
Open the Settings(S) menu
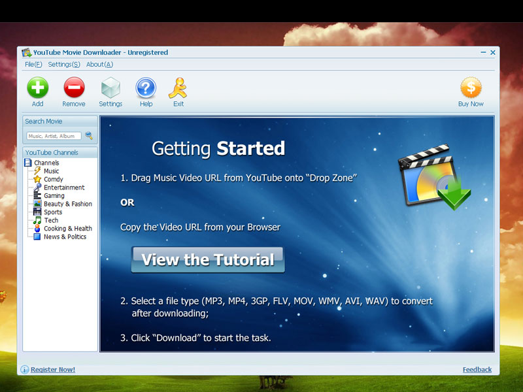point(64,64)
